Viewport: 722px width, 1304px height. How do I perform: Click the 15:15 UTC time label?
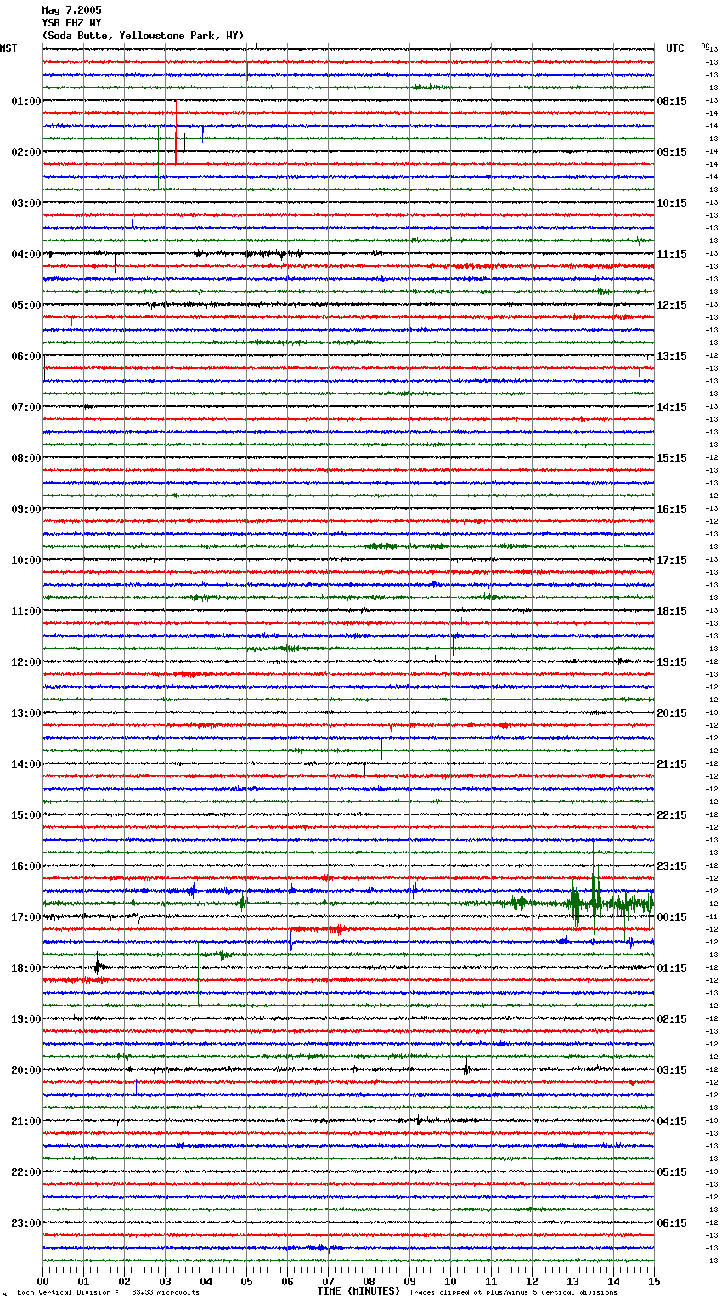(672, 458)
